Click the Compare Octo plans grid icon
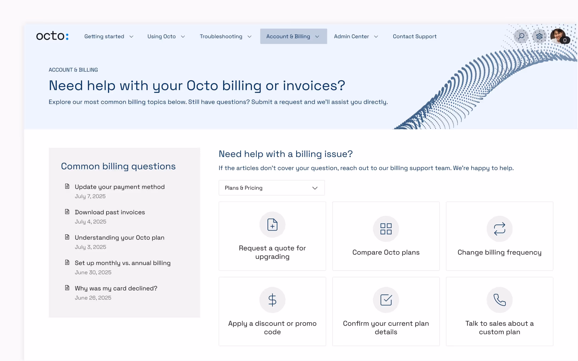The width and height of the screenshot is (578, 361). [x=386, y=229]
